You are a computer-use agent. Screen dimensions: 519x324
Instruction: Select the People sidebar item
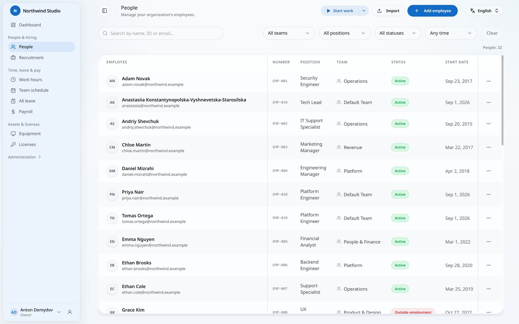[42, 47]
